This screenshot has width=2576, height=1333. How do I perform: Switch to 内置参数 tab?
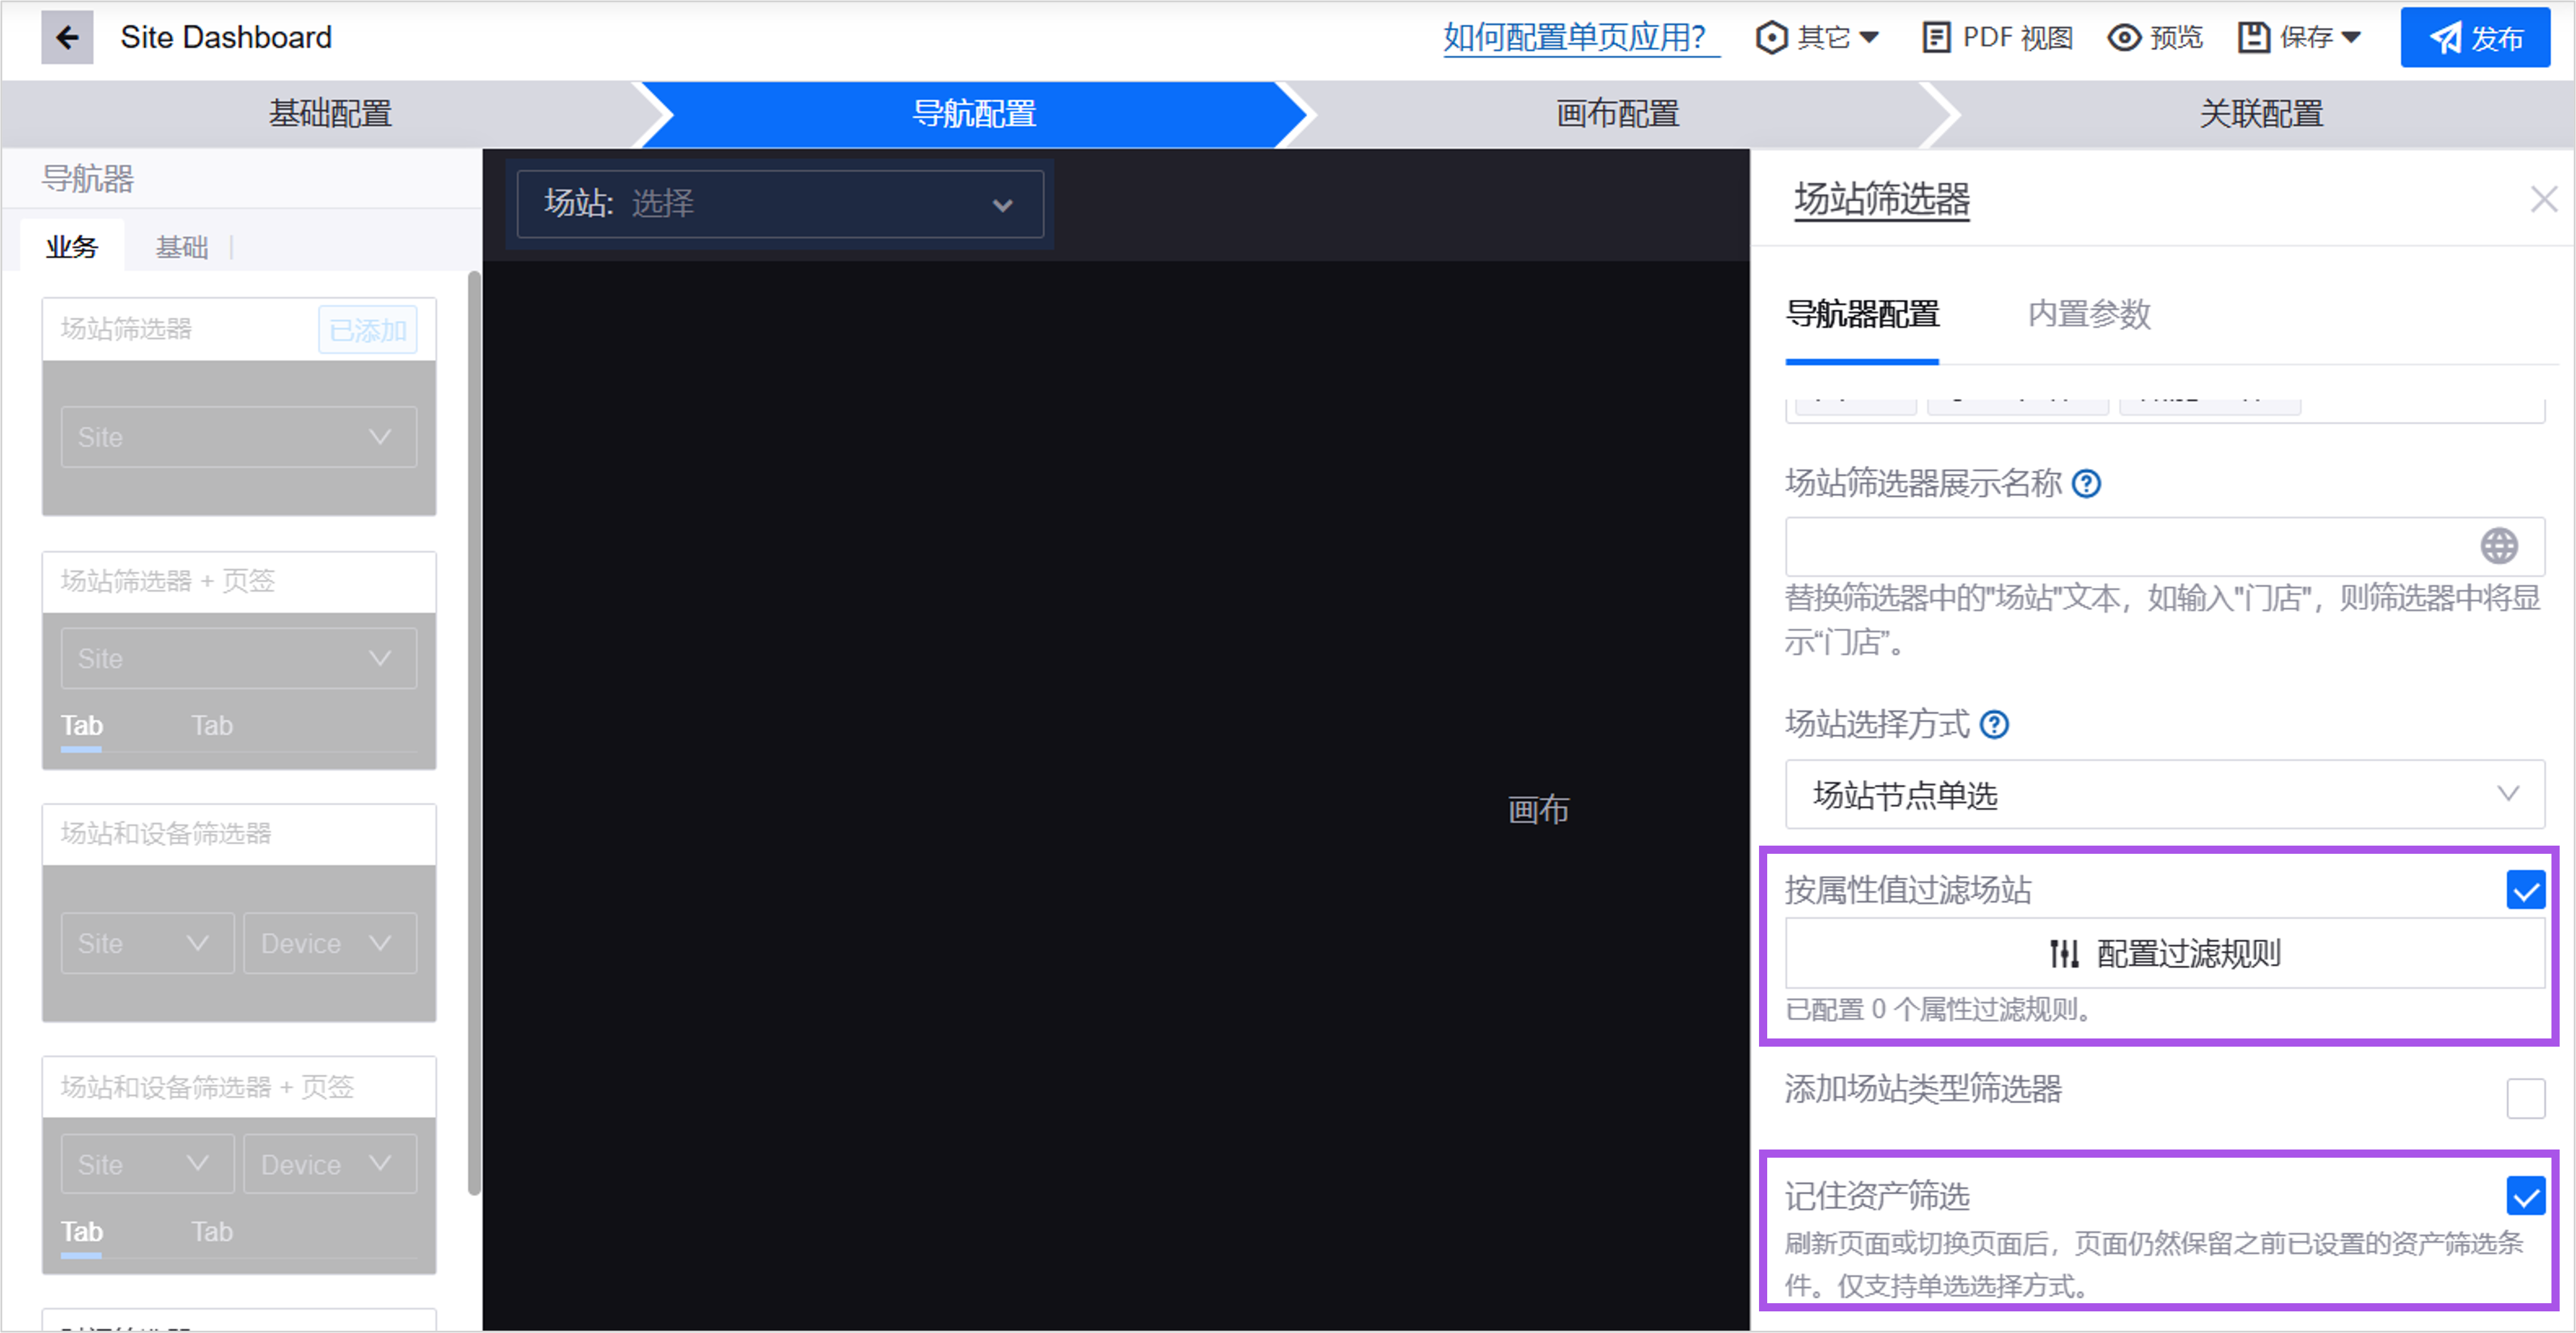[2088, 315]
